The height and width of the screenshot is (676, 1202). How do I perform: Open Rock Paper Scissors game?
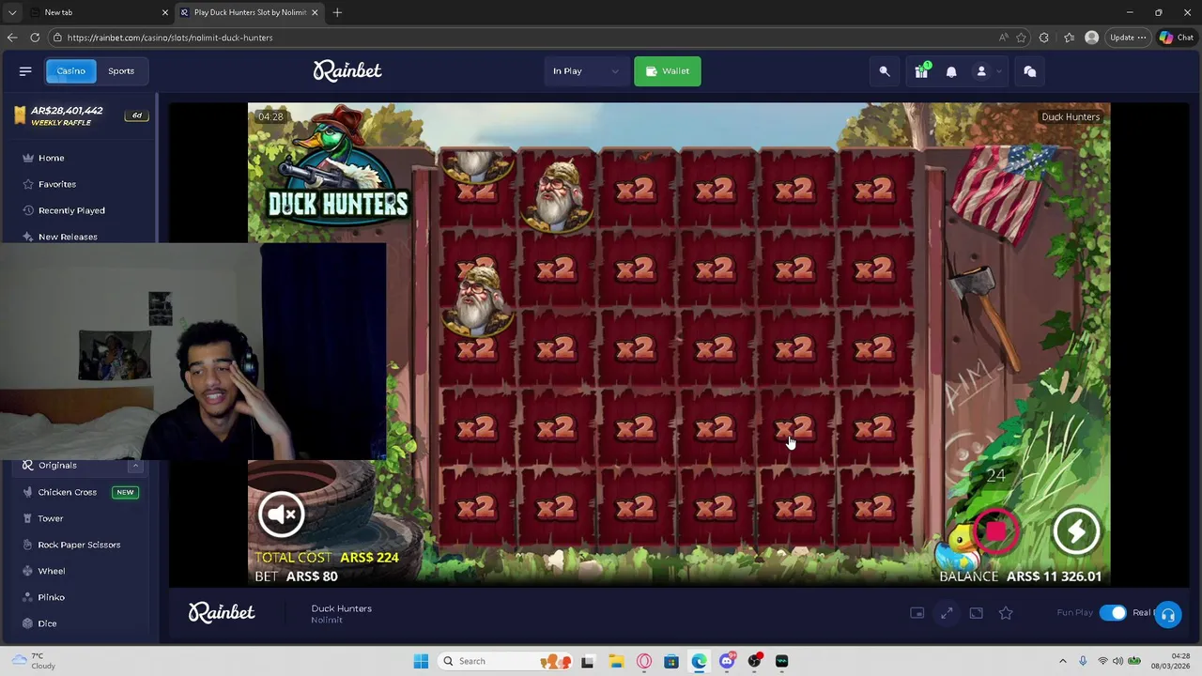coord(79,545)
